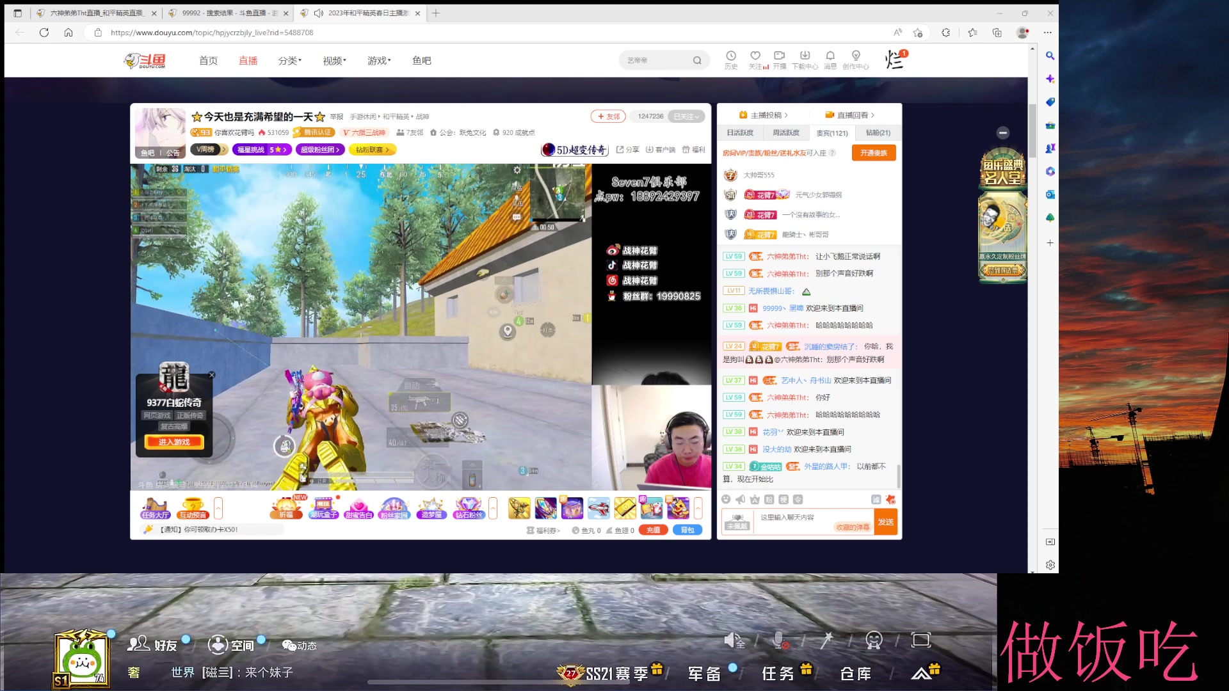The height and width of the screenshot is (691, 1229).
Task: Open the emoji picker in chat
Action: [x=726, y=499]
